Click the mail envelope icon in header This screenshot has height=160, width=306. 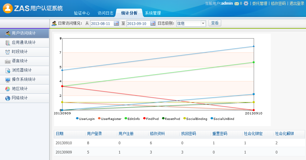237,4
